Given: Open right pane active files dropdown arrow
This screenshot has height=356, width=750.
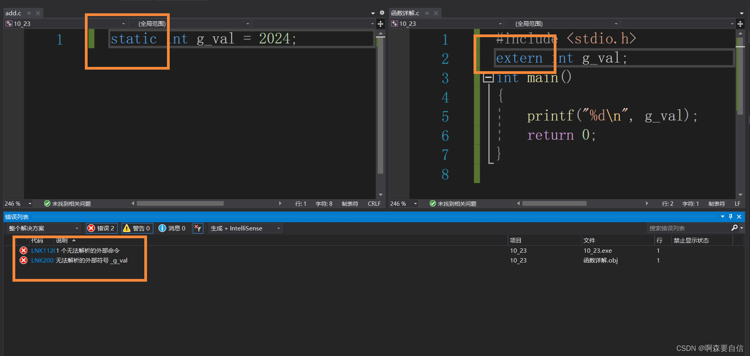Looking at the screenshot, I should pos(742,13).
